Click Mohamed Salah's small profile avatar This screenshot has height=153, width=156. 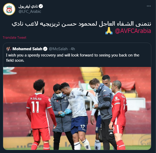click(x=9, y=49)
